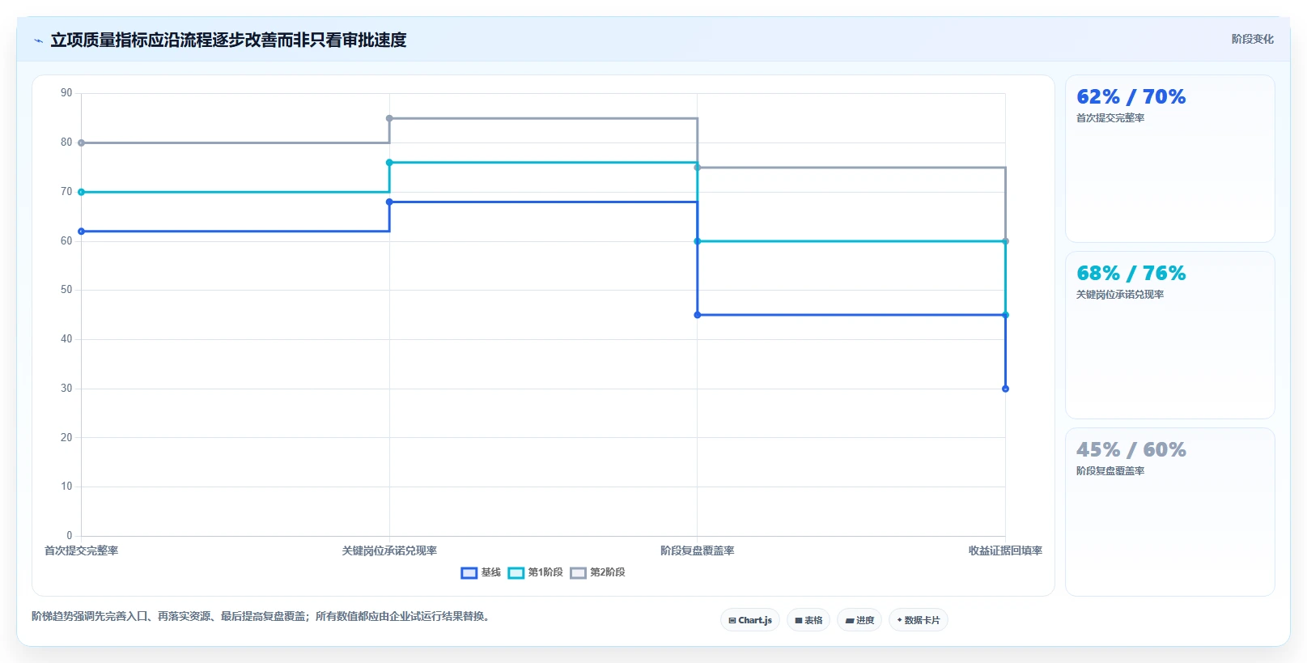Click the 第1阶段 point at 关键岗位承诺兑现率 (76)
1307x663 pixels.
pos(389,163)
